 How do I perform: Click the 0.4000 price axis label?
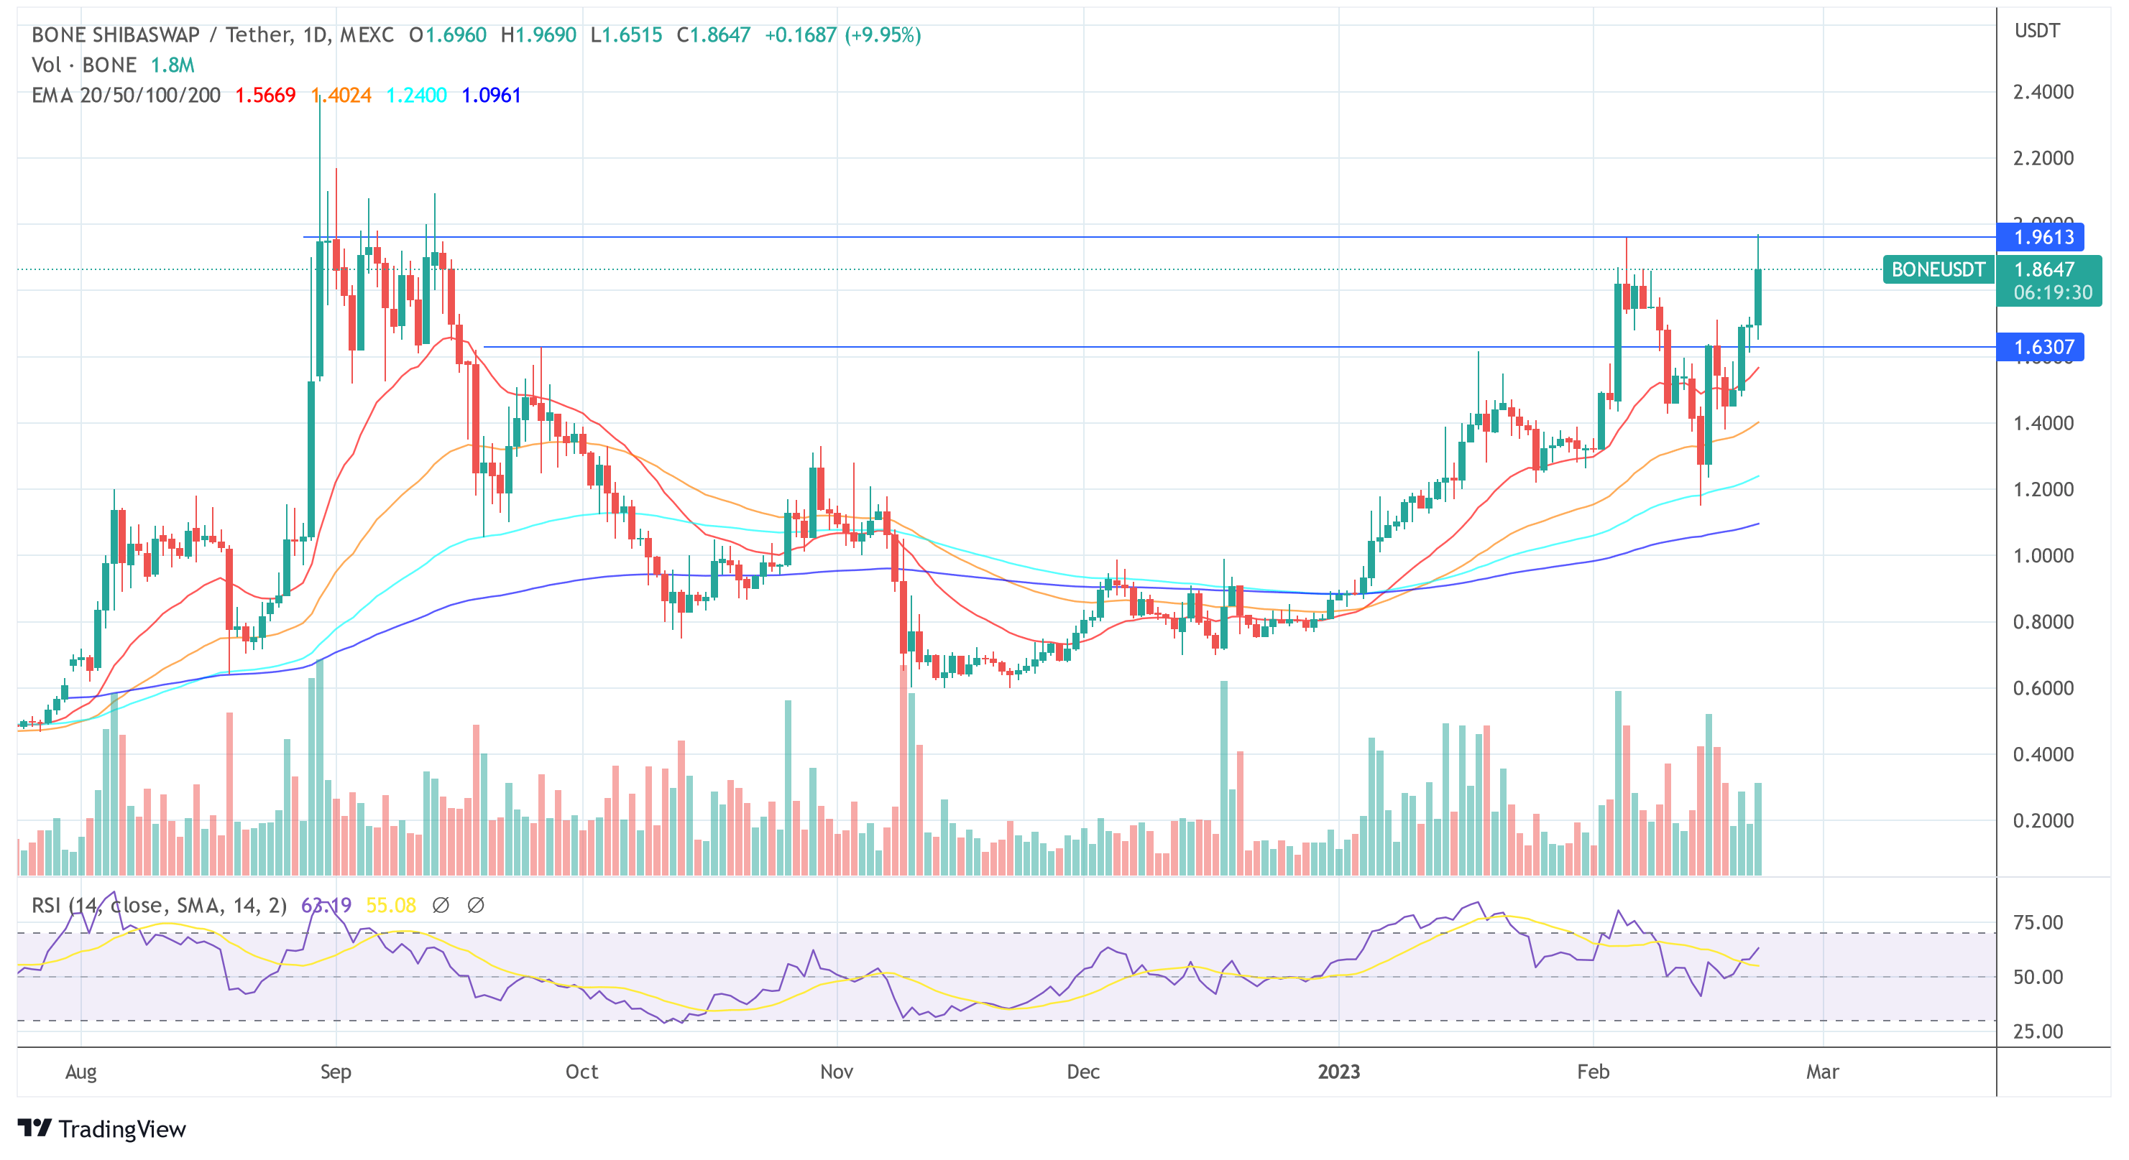tap(2043, 755)
